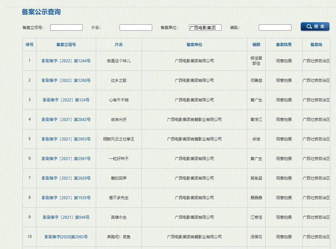Select film title 边乡之歌
336x249 pixels.
[119, 81]
